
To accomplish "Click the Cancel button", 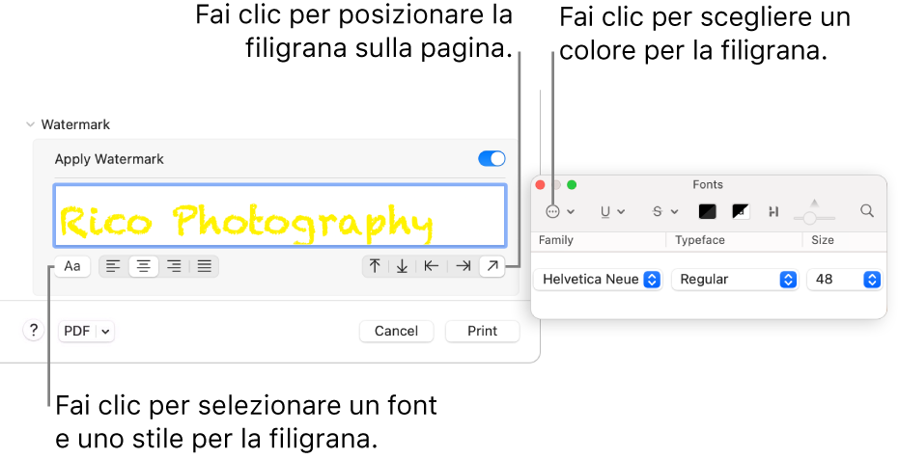I will (396, 331).
